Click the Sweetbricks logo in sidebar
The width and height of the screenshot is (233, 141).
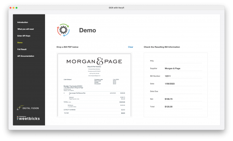[x=28, y=118]
